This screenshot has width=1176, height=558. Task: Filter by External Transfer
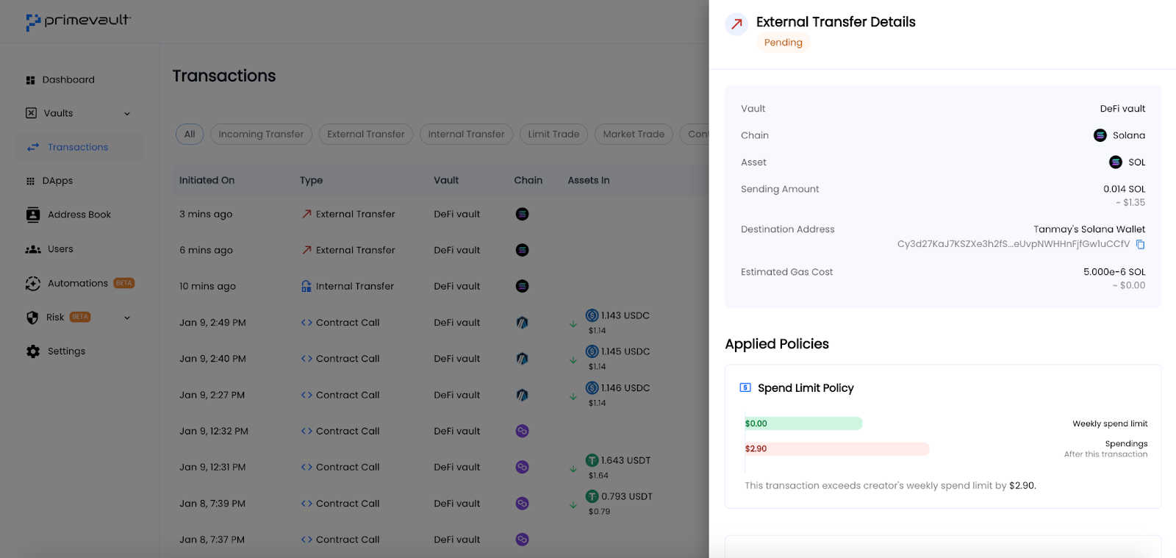click(x=366, y=135)
